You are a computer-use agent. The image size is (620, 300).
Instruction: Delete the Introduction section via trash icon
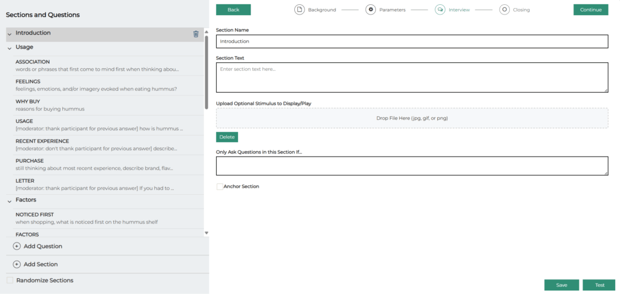click(196, 34)
